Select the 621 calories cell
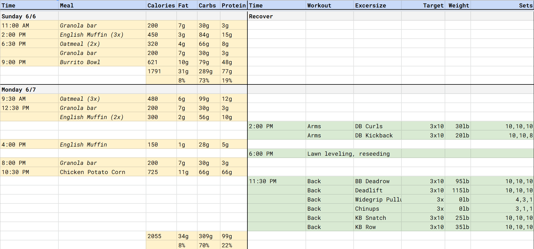 [161, 62]
